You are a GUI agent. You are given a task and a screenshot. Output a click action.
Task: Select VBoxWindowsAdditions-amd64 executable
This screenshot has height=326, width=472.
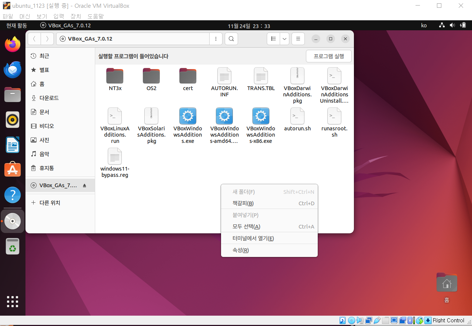point(224,126)
